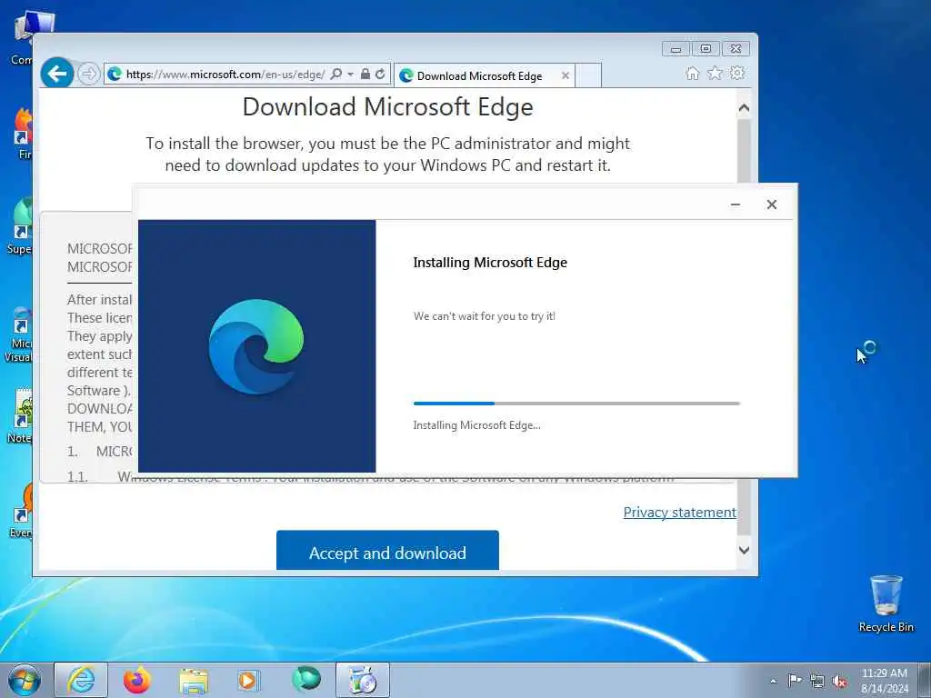
Task: Click the Installing Microsoft Edge heading
Action: point(490,263)
